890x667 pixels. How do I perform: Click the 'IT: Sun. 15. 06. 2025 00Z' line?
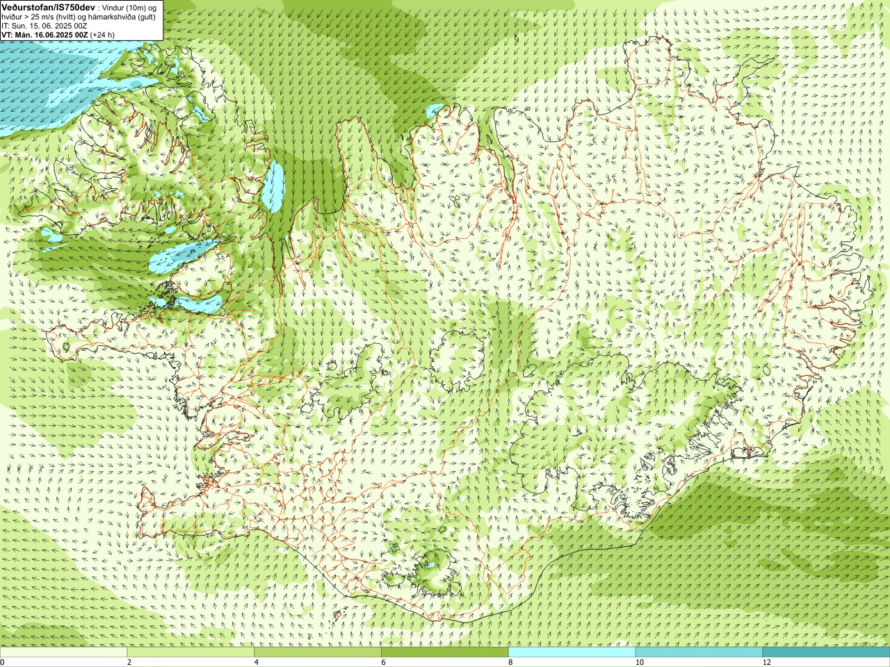[44, 26]
